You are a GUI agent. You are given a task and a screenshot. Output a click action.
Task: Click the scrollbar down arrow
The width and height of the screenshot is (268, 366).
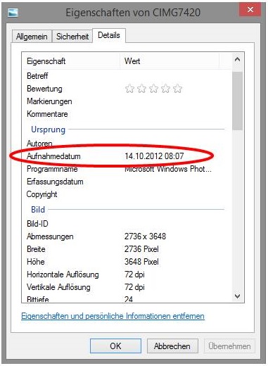click(x=237, y=296)
